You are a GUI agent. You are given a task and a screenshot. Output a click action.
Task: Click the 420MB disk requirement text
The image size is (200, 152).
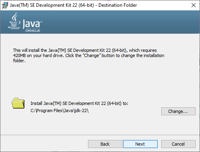tap(19, 55)
